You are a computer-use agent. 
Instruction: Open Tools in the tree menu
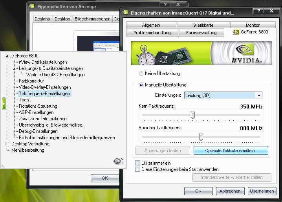[x=24, y=100]
